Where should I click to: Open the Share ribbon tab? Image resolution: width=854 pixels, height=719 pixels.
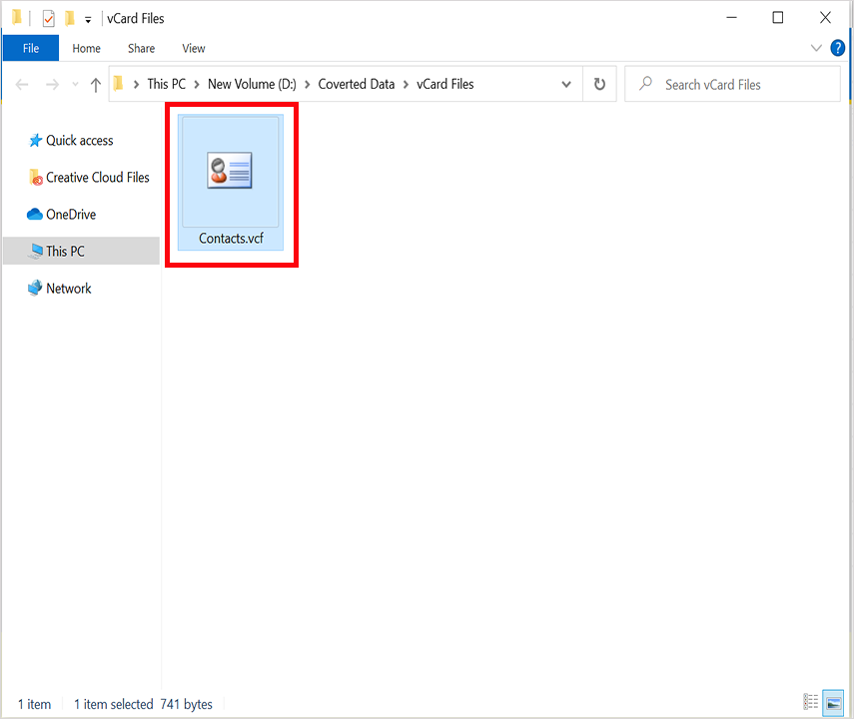141,49
